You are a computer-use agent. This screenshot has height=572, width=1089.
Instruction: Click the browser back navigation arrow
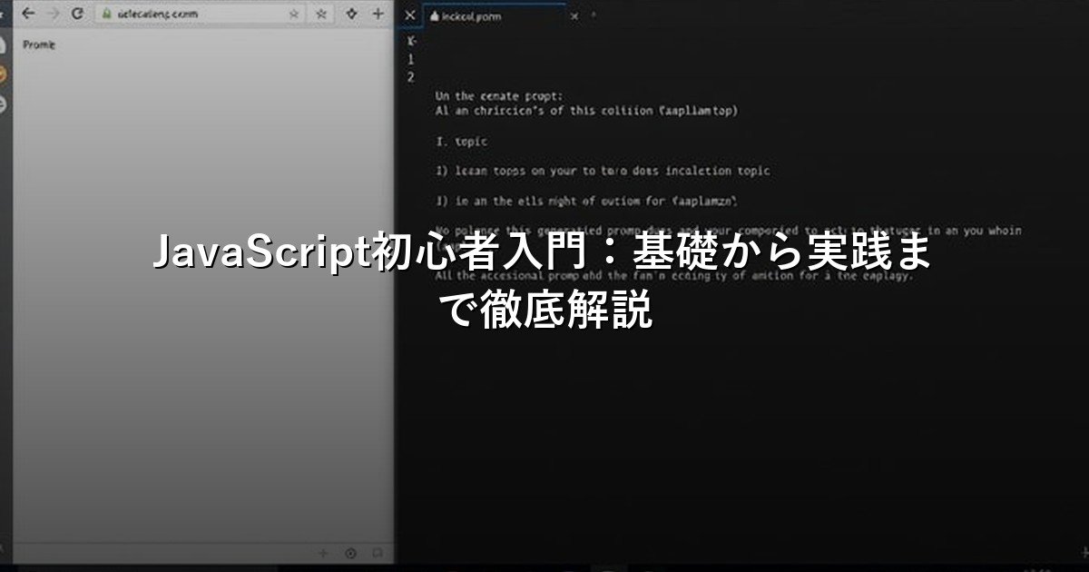click(x=29, y=13)
